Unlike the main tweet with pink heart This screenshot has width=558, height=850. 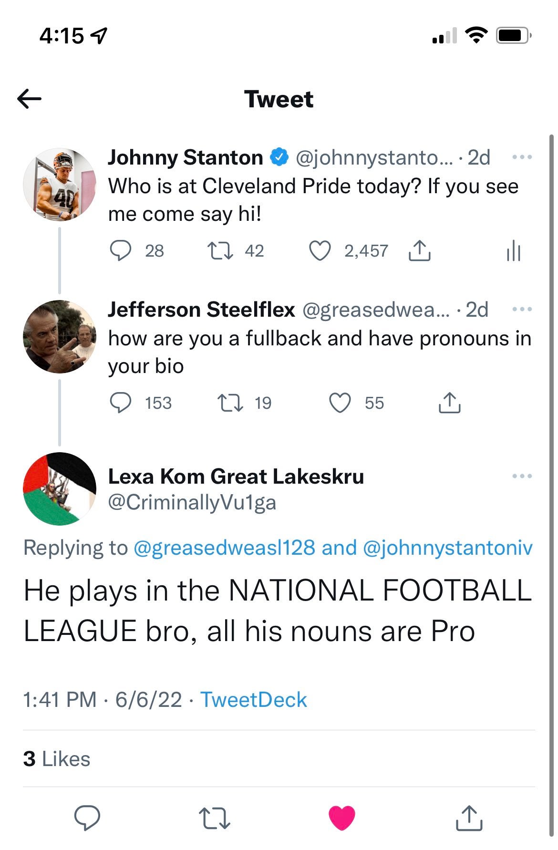tap(342, 818)
